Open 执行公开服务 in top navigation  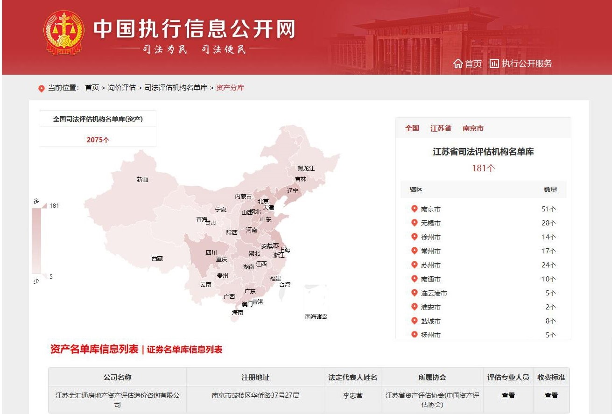coord(526,64)
